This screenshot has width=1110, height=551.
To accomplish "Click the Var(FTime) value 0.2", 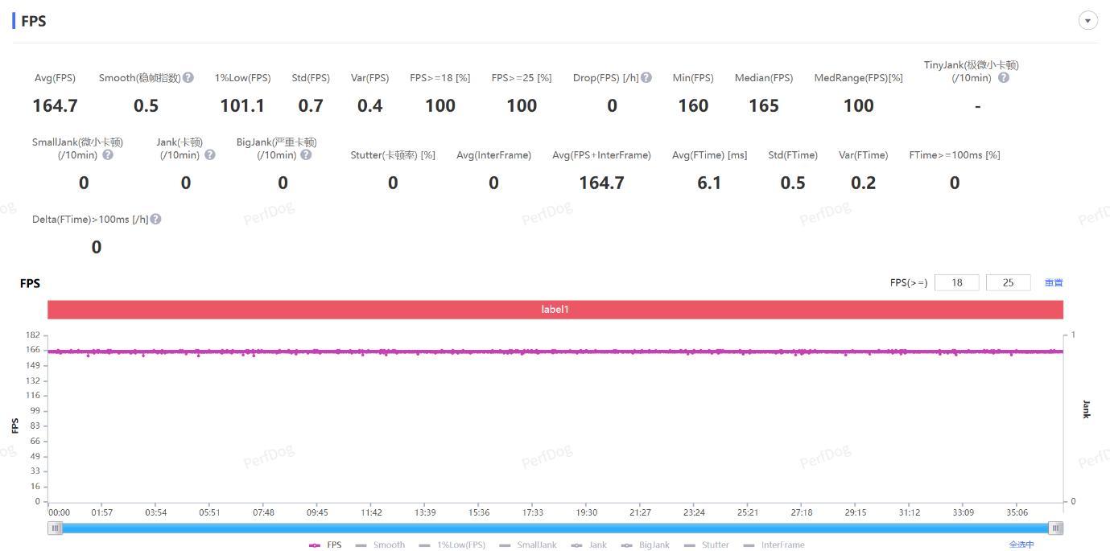I will (863, 183).
